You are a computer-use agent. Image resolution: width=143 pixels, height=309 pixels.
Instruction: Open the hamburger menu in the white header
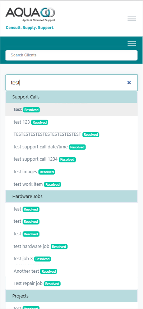(x=132, y=19)
